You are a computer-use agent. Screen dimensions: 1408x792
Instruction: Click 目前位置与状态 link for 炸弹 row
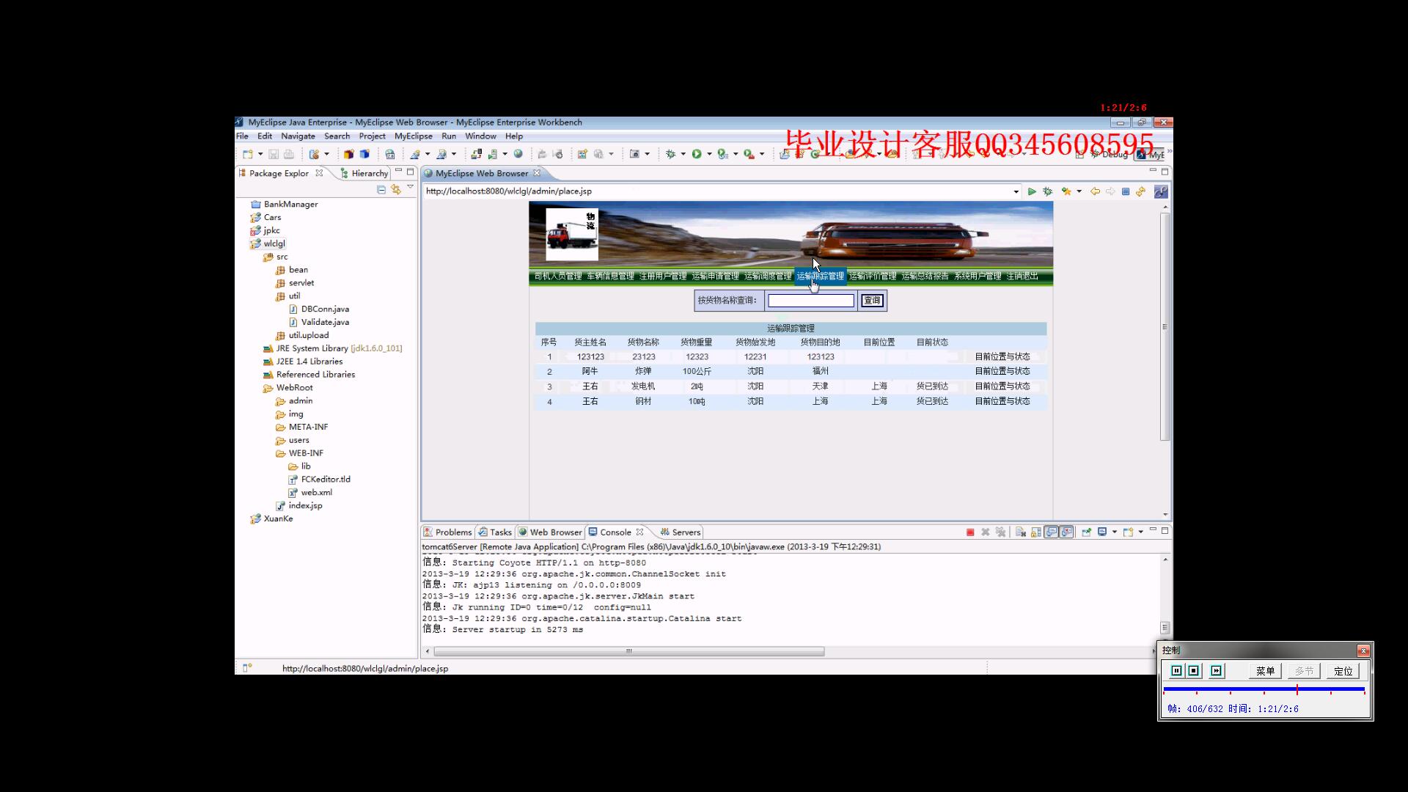1002,371
